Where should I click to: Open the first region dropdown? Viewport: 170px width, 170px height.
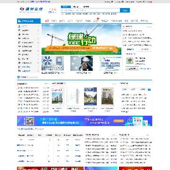click(125, 90)
